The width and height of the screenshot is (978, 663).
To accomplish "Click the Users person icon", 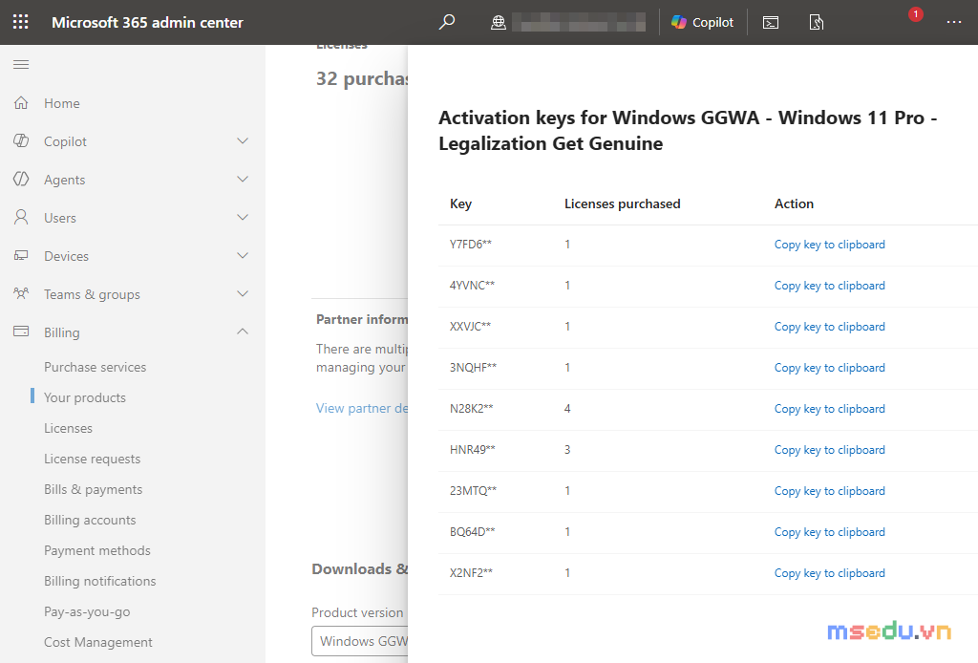I will (21, 217).
